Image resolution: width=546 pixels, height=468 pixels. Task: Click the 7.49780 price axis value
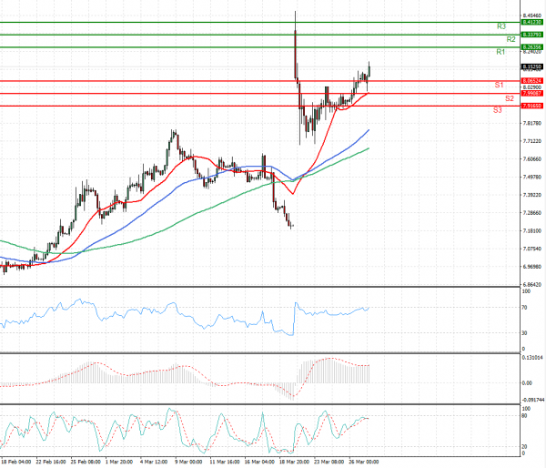532,177
